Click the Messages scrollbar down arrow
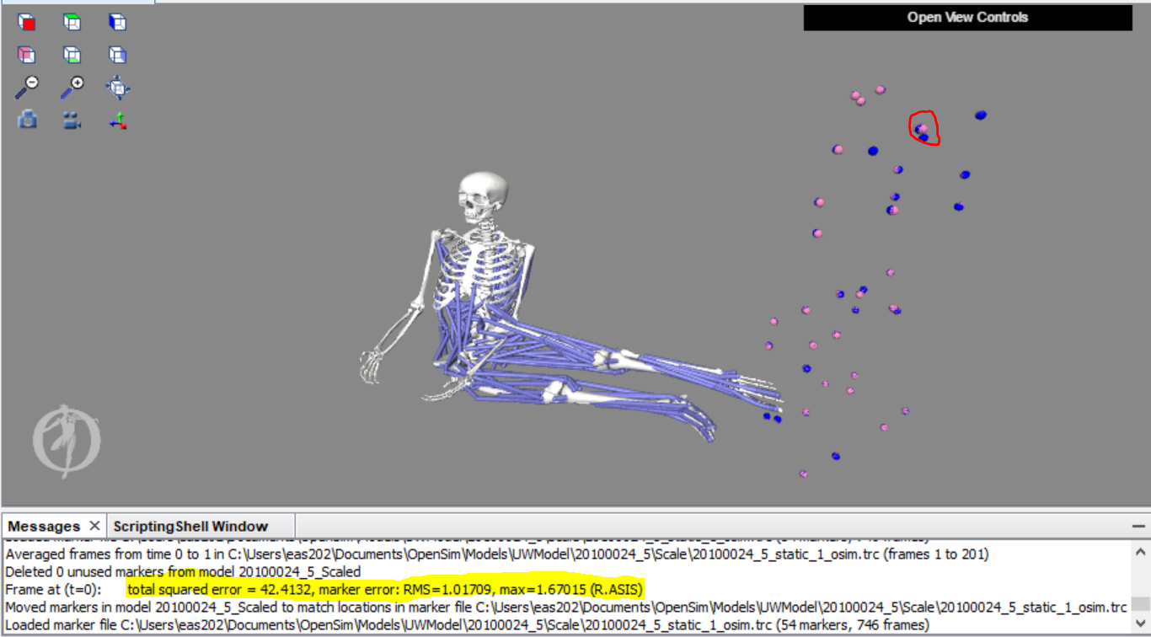This screenshot has width=1151, height=637. click(x=1141, y=625)
